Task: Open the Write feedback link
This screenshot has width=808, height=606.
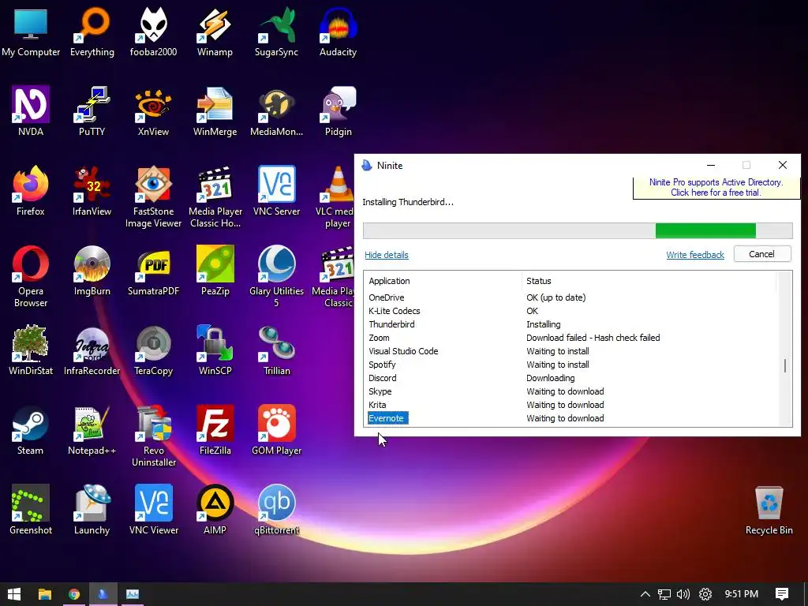Action: click(x=695, y=255)
